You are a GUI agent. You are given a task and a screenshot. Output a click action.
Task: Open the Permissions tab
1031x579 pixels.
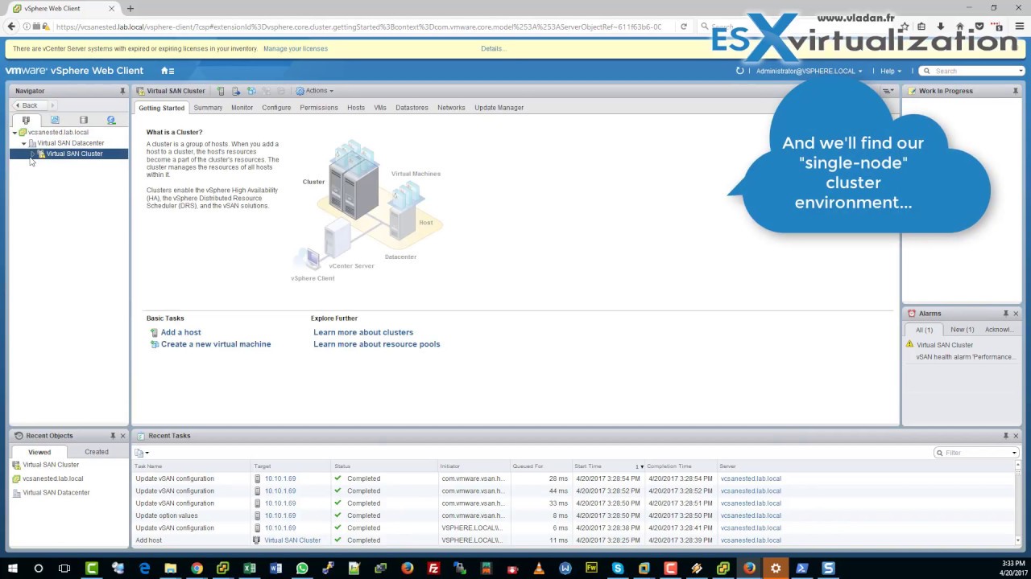(x=319, y=108)
